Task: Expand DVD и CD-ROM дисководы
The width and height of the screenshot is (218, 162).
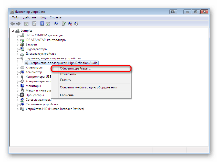Action: pyautogui.click(x=18, y=36)
